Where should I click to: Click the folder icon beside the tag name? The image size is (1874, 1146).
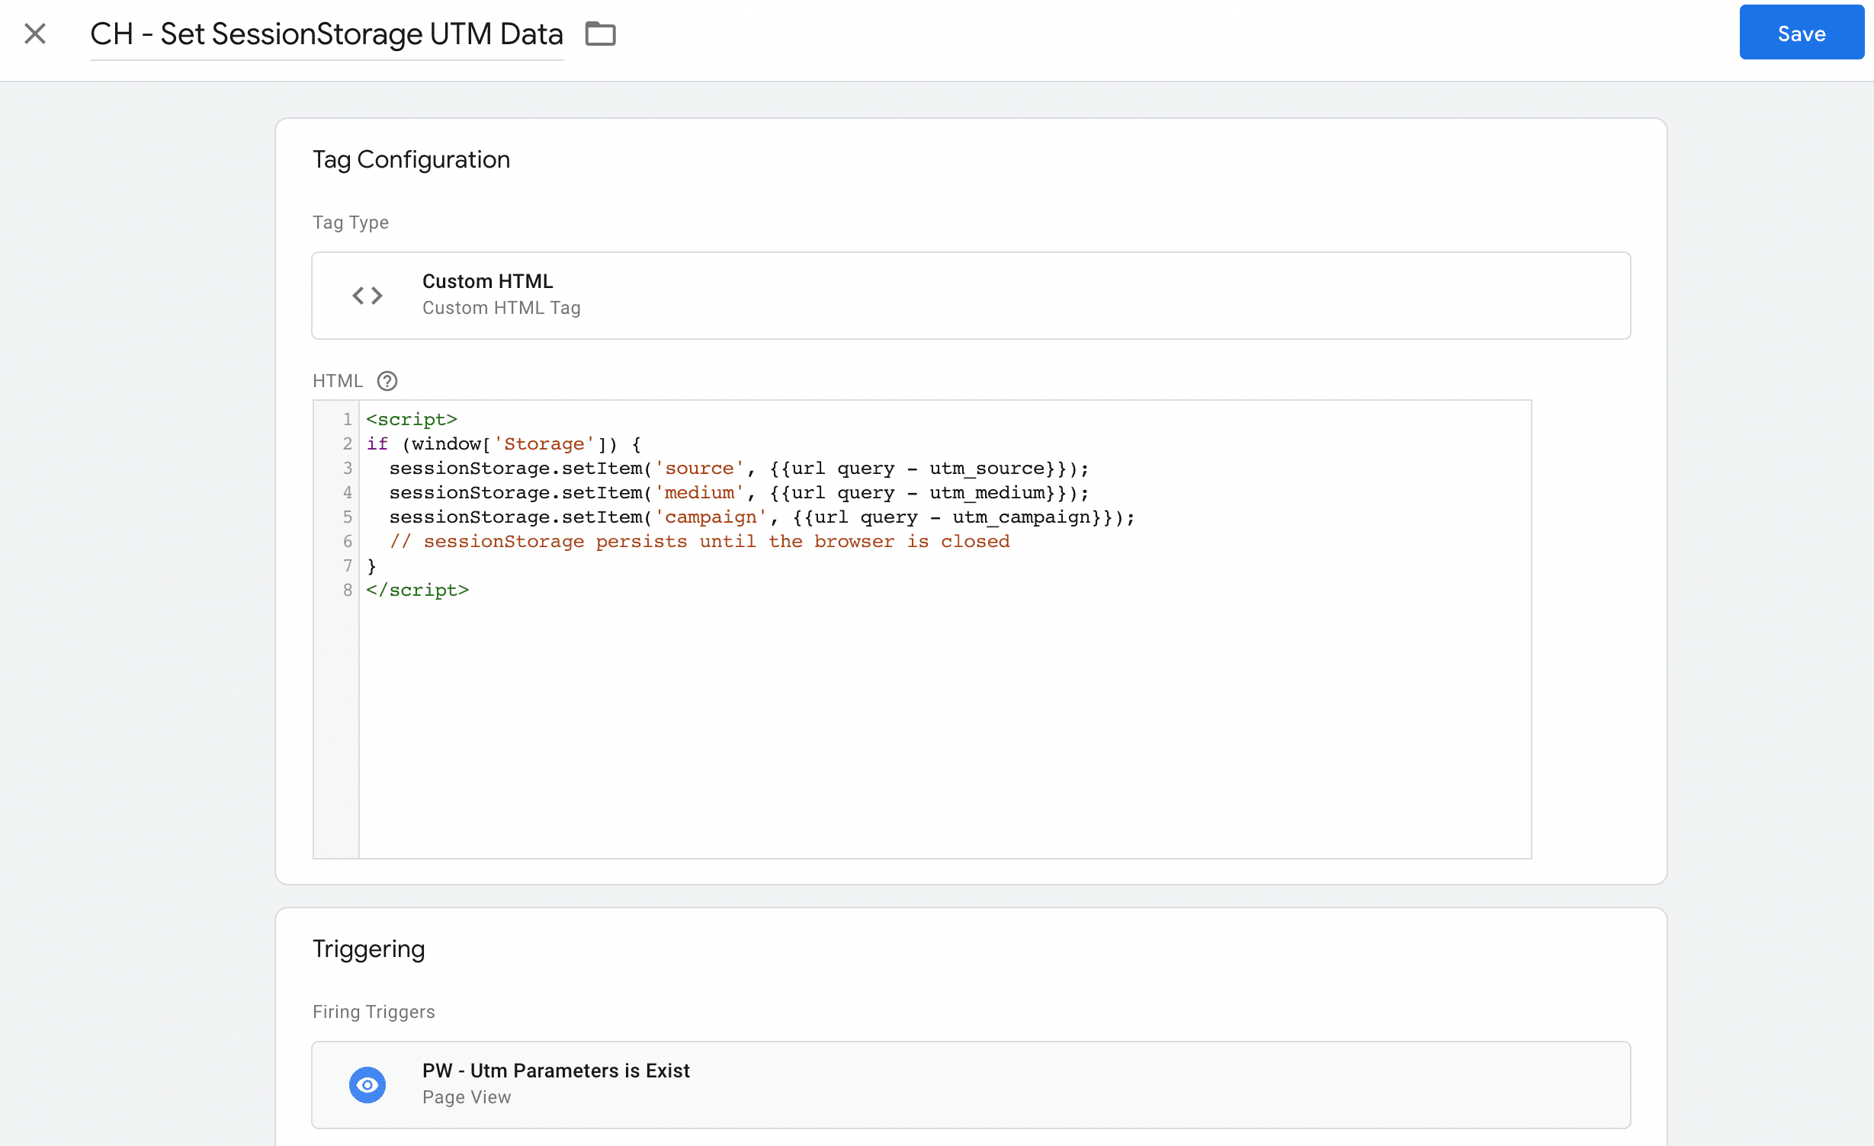599,34
